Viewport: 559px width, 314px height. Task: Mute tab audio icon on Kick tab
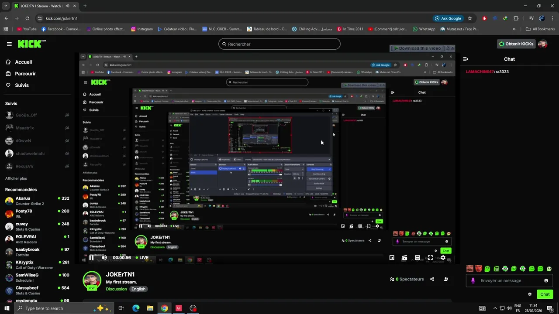(x=68, y=6)
